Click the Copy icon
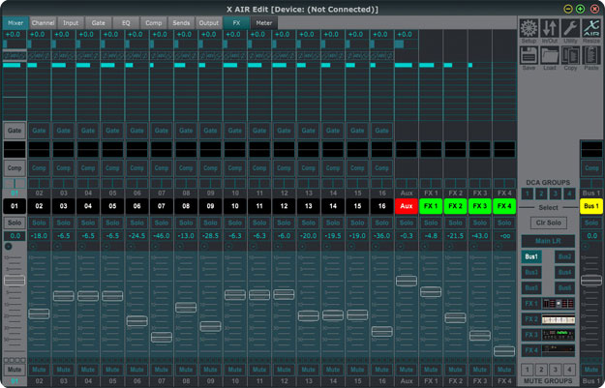The width and height of the screenshot is (605, 388). click(x=570, y=55)
